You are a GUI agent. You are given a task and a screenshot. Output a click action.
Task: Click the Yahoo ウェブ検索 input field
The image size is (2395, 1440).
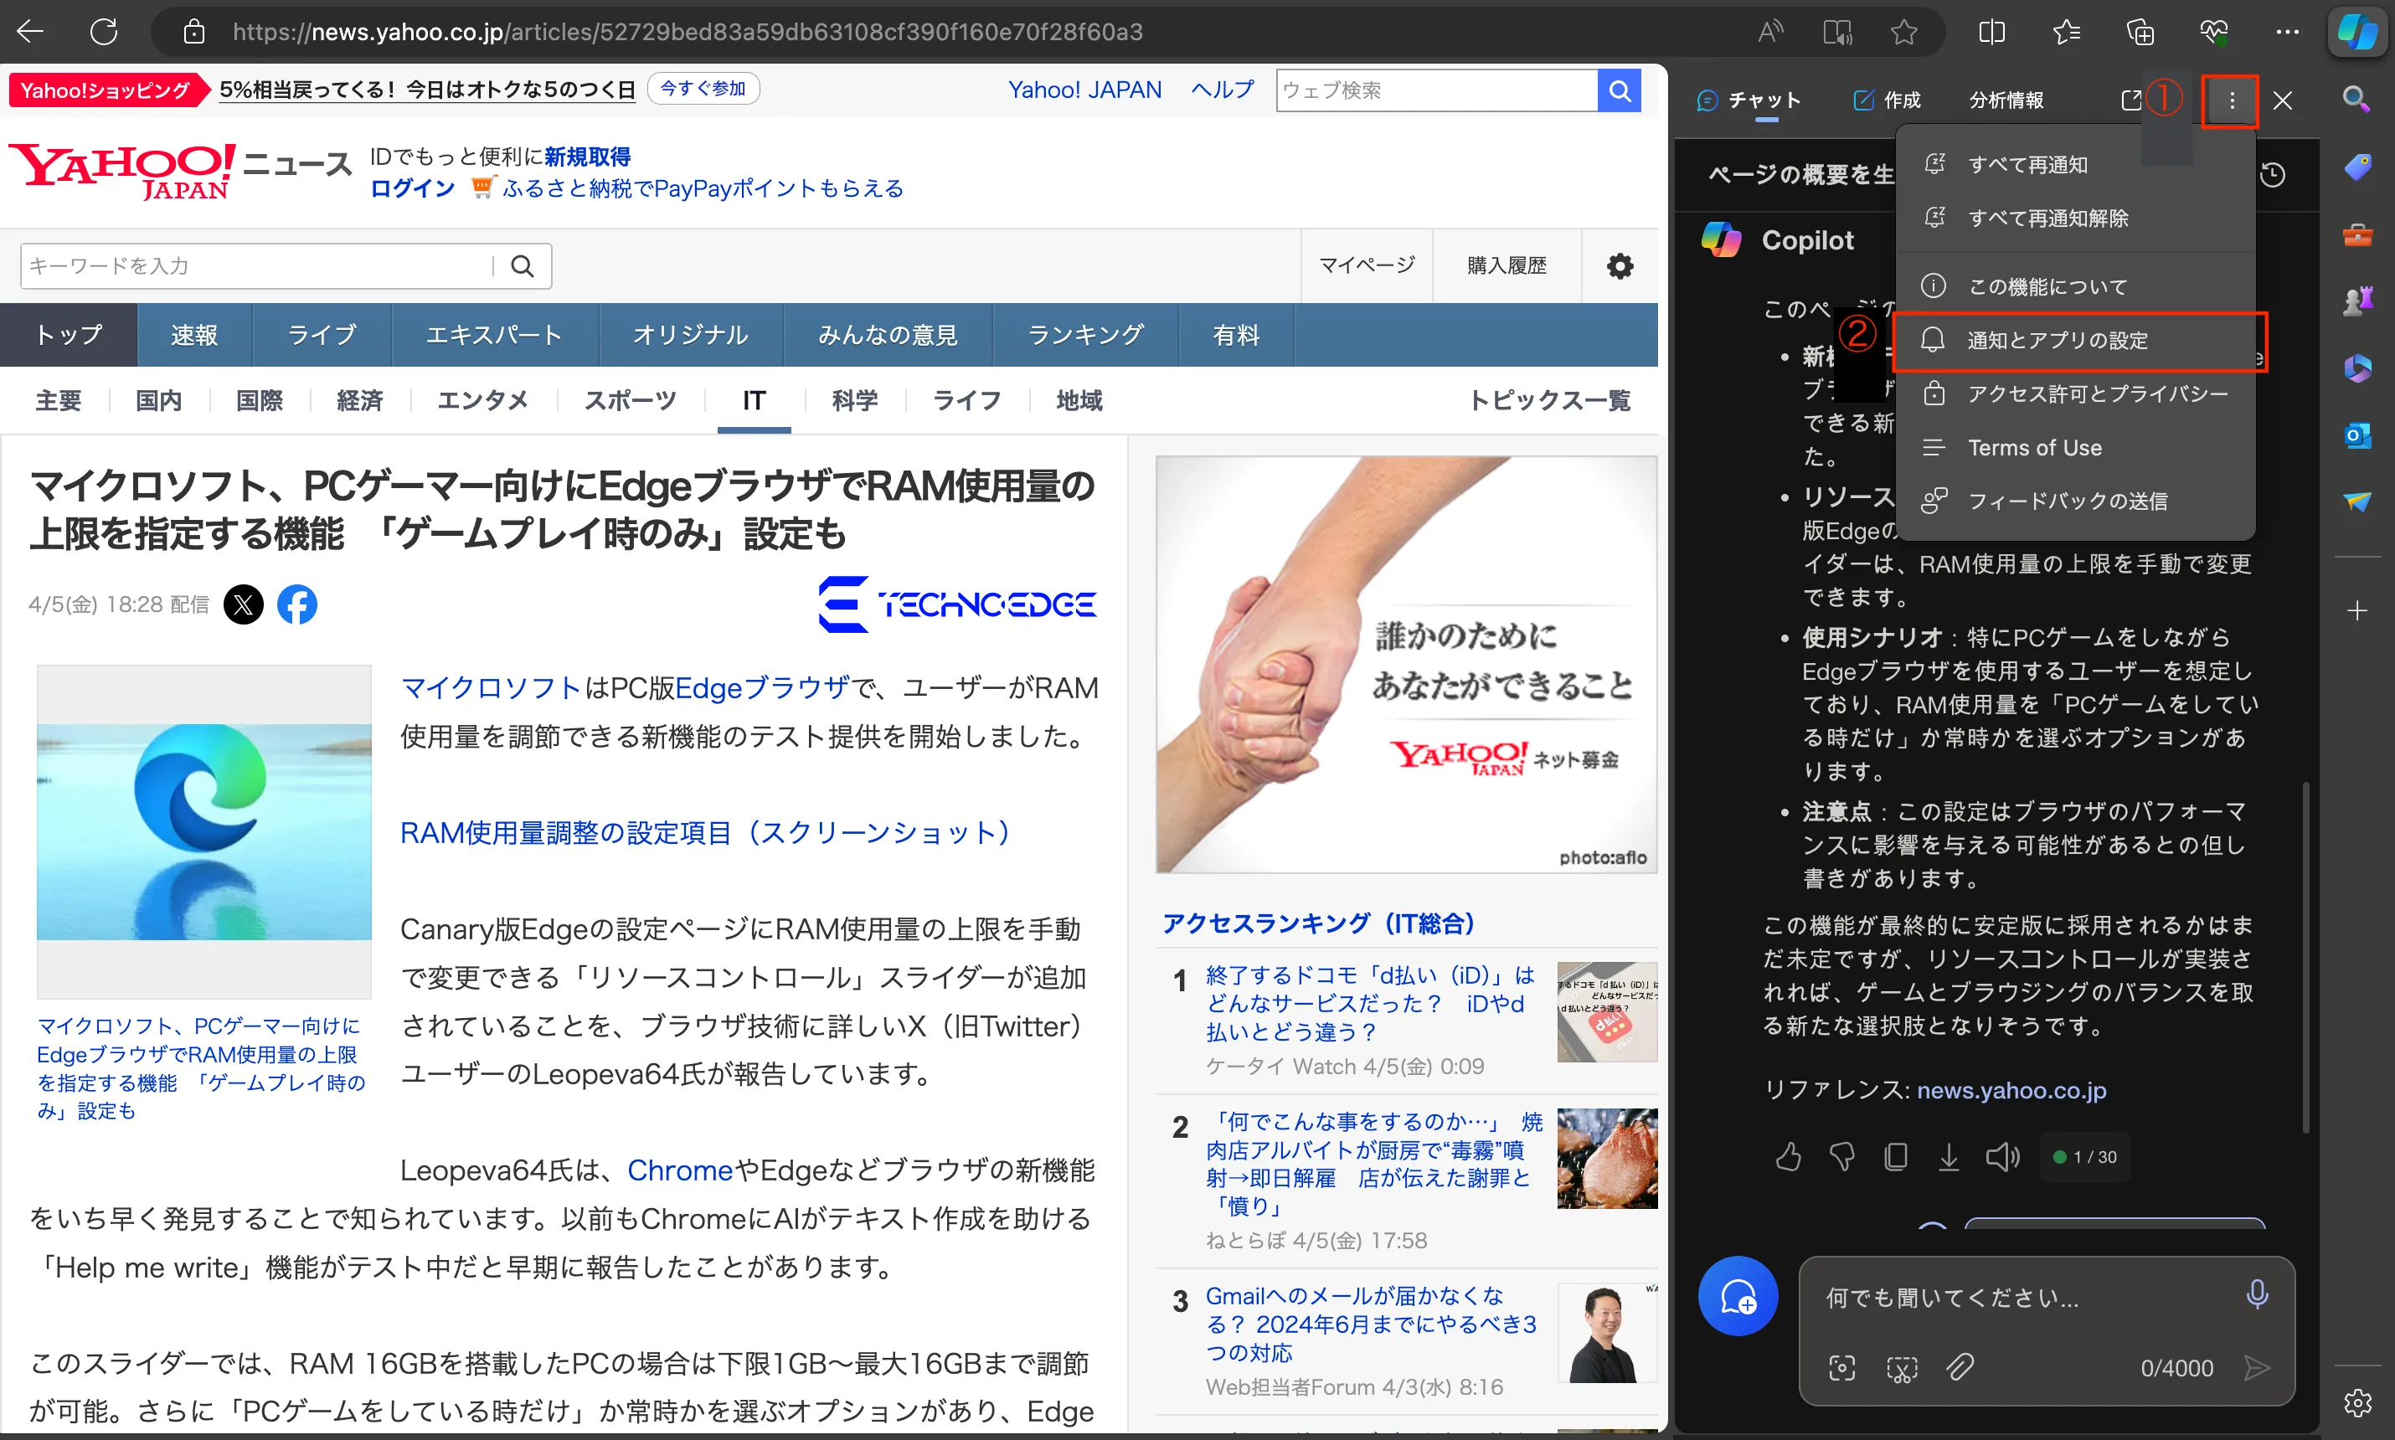[x=1436, y=90]
